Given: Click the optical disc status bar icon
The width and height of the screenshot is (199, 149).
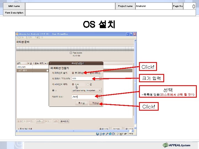Looking at the screenshot, I should coord(101,134).
